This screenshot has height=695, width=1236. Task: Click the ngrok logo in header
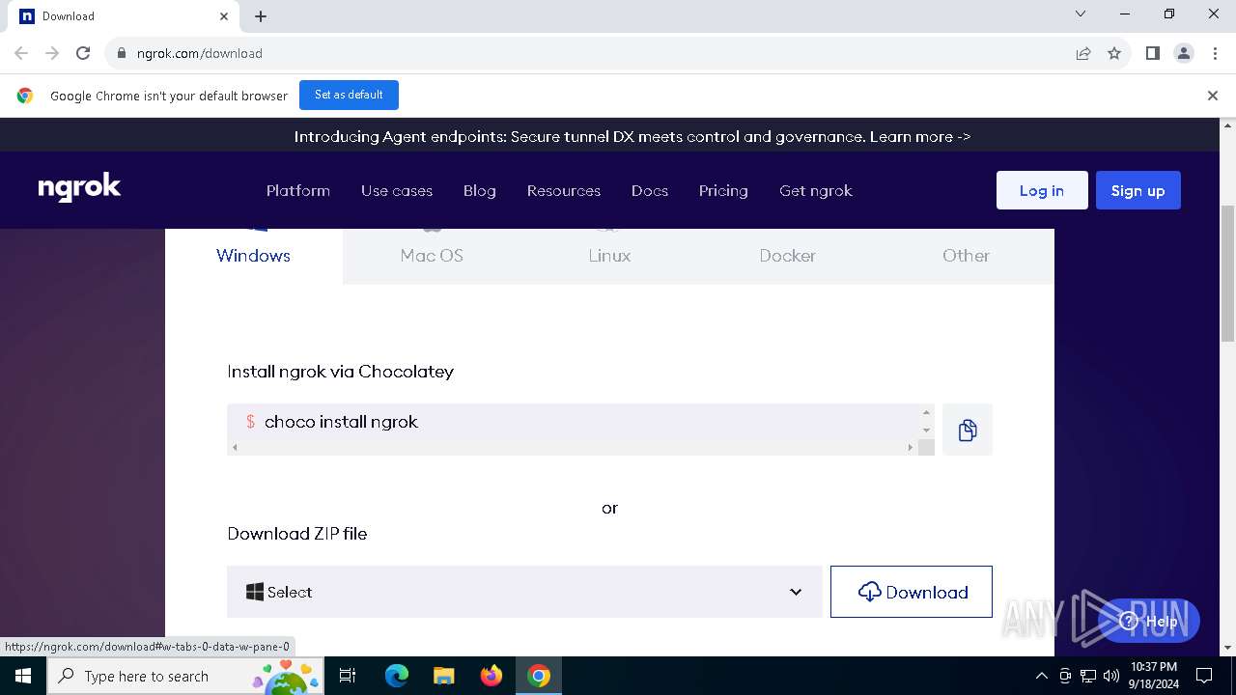79,188
